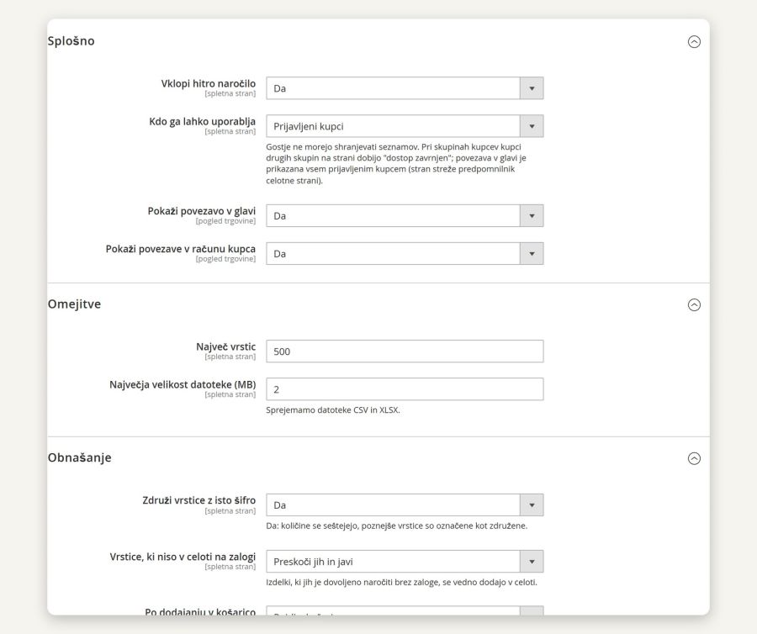Collapse the Omejitve section chevron icon
Viewport: 757px width, 634px height.
click(x=694, y=305)
